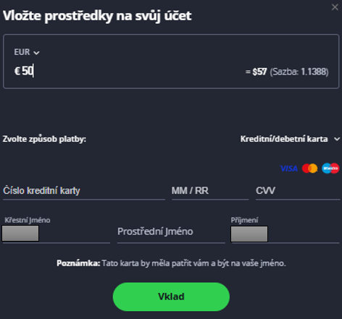342x319 pixels.
Task: Click the Číslo kreditní karty field
Action: tap(84, 191)
